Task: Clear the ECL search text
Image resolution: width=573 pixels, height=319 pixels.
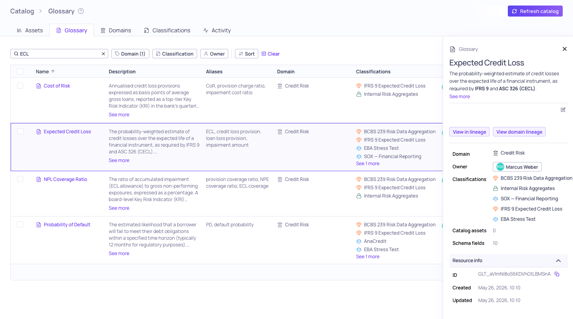Action: 103,54
